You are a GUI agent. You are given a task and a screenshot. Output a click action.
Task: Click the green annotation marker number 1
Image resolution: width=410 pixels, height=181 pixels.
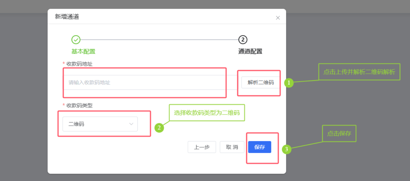point(289,83)
